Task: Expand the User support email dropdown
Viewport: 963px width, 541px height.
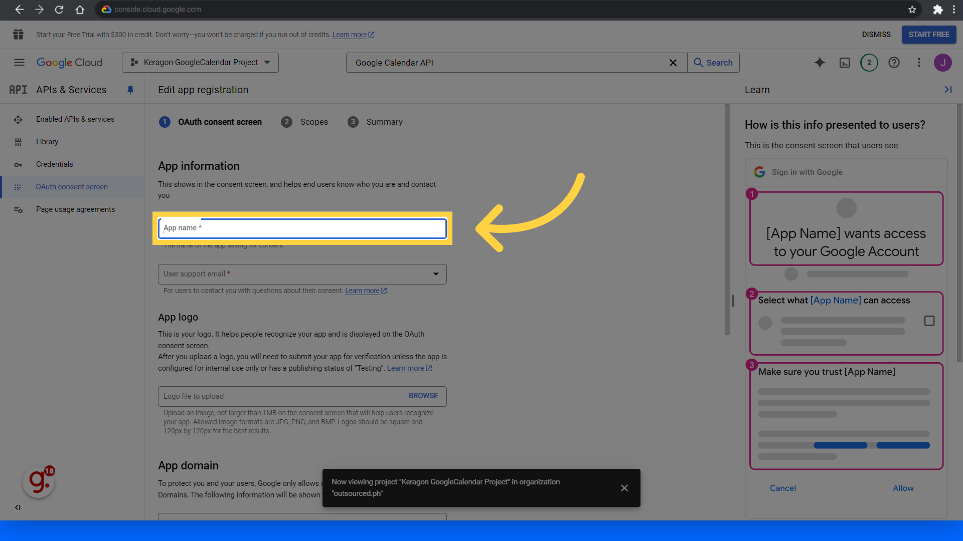Action: [302, 274]
